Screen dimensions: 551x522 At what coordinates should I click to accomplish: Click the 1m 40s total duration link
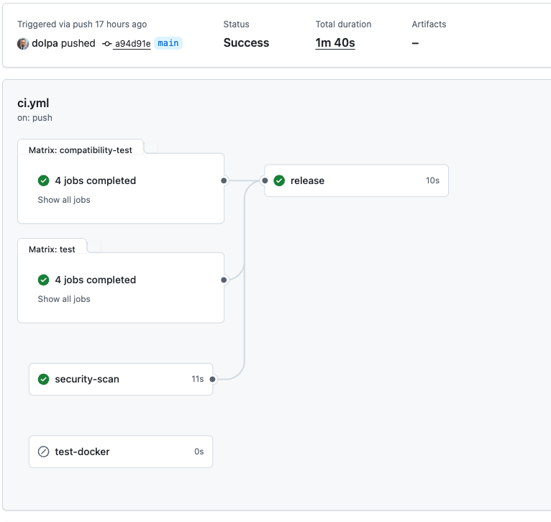(x=335, y=43)
